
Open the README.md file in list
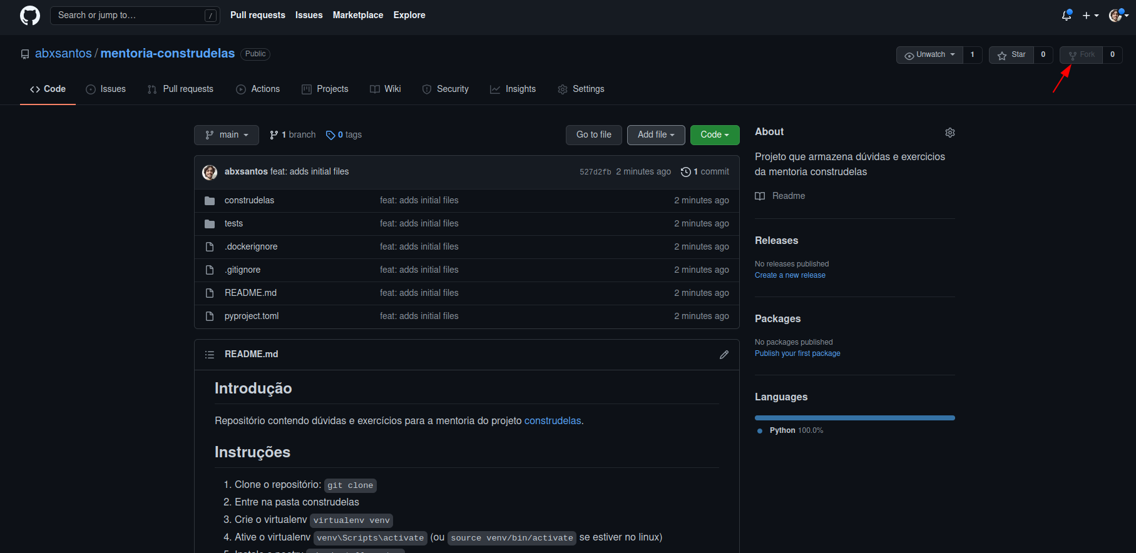click(250, 293)
